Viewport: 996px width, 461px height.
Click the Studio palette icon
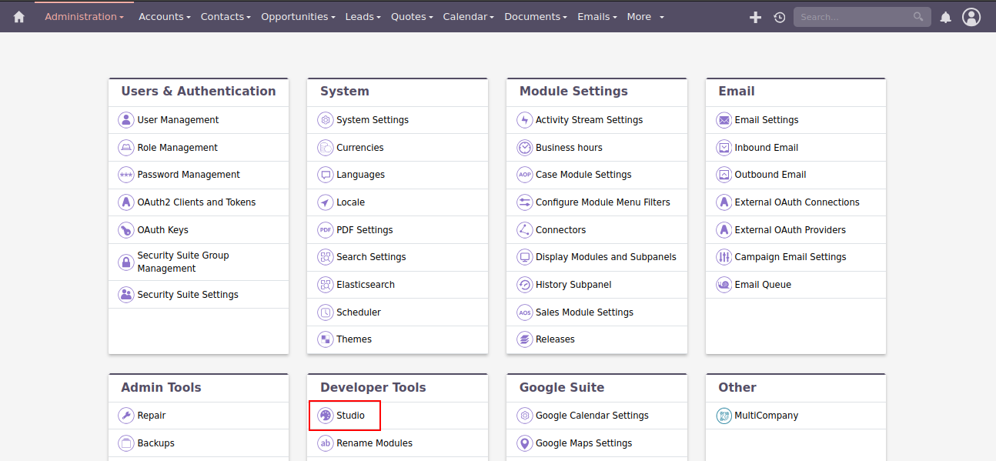[x=326, y=416]
